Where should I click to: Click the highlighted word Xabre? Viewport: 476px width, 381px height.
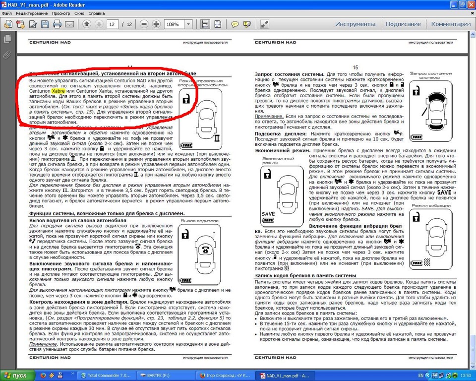58,91
